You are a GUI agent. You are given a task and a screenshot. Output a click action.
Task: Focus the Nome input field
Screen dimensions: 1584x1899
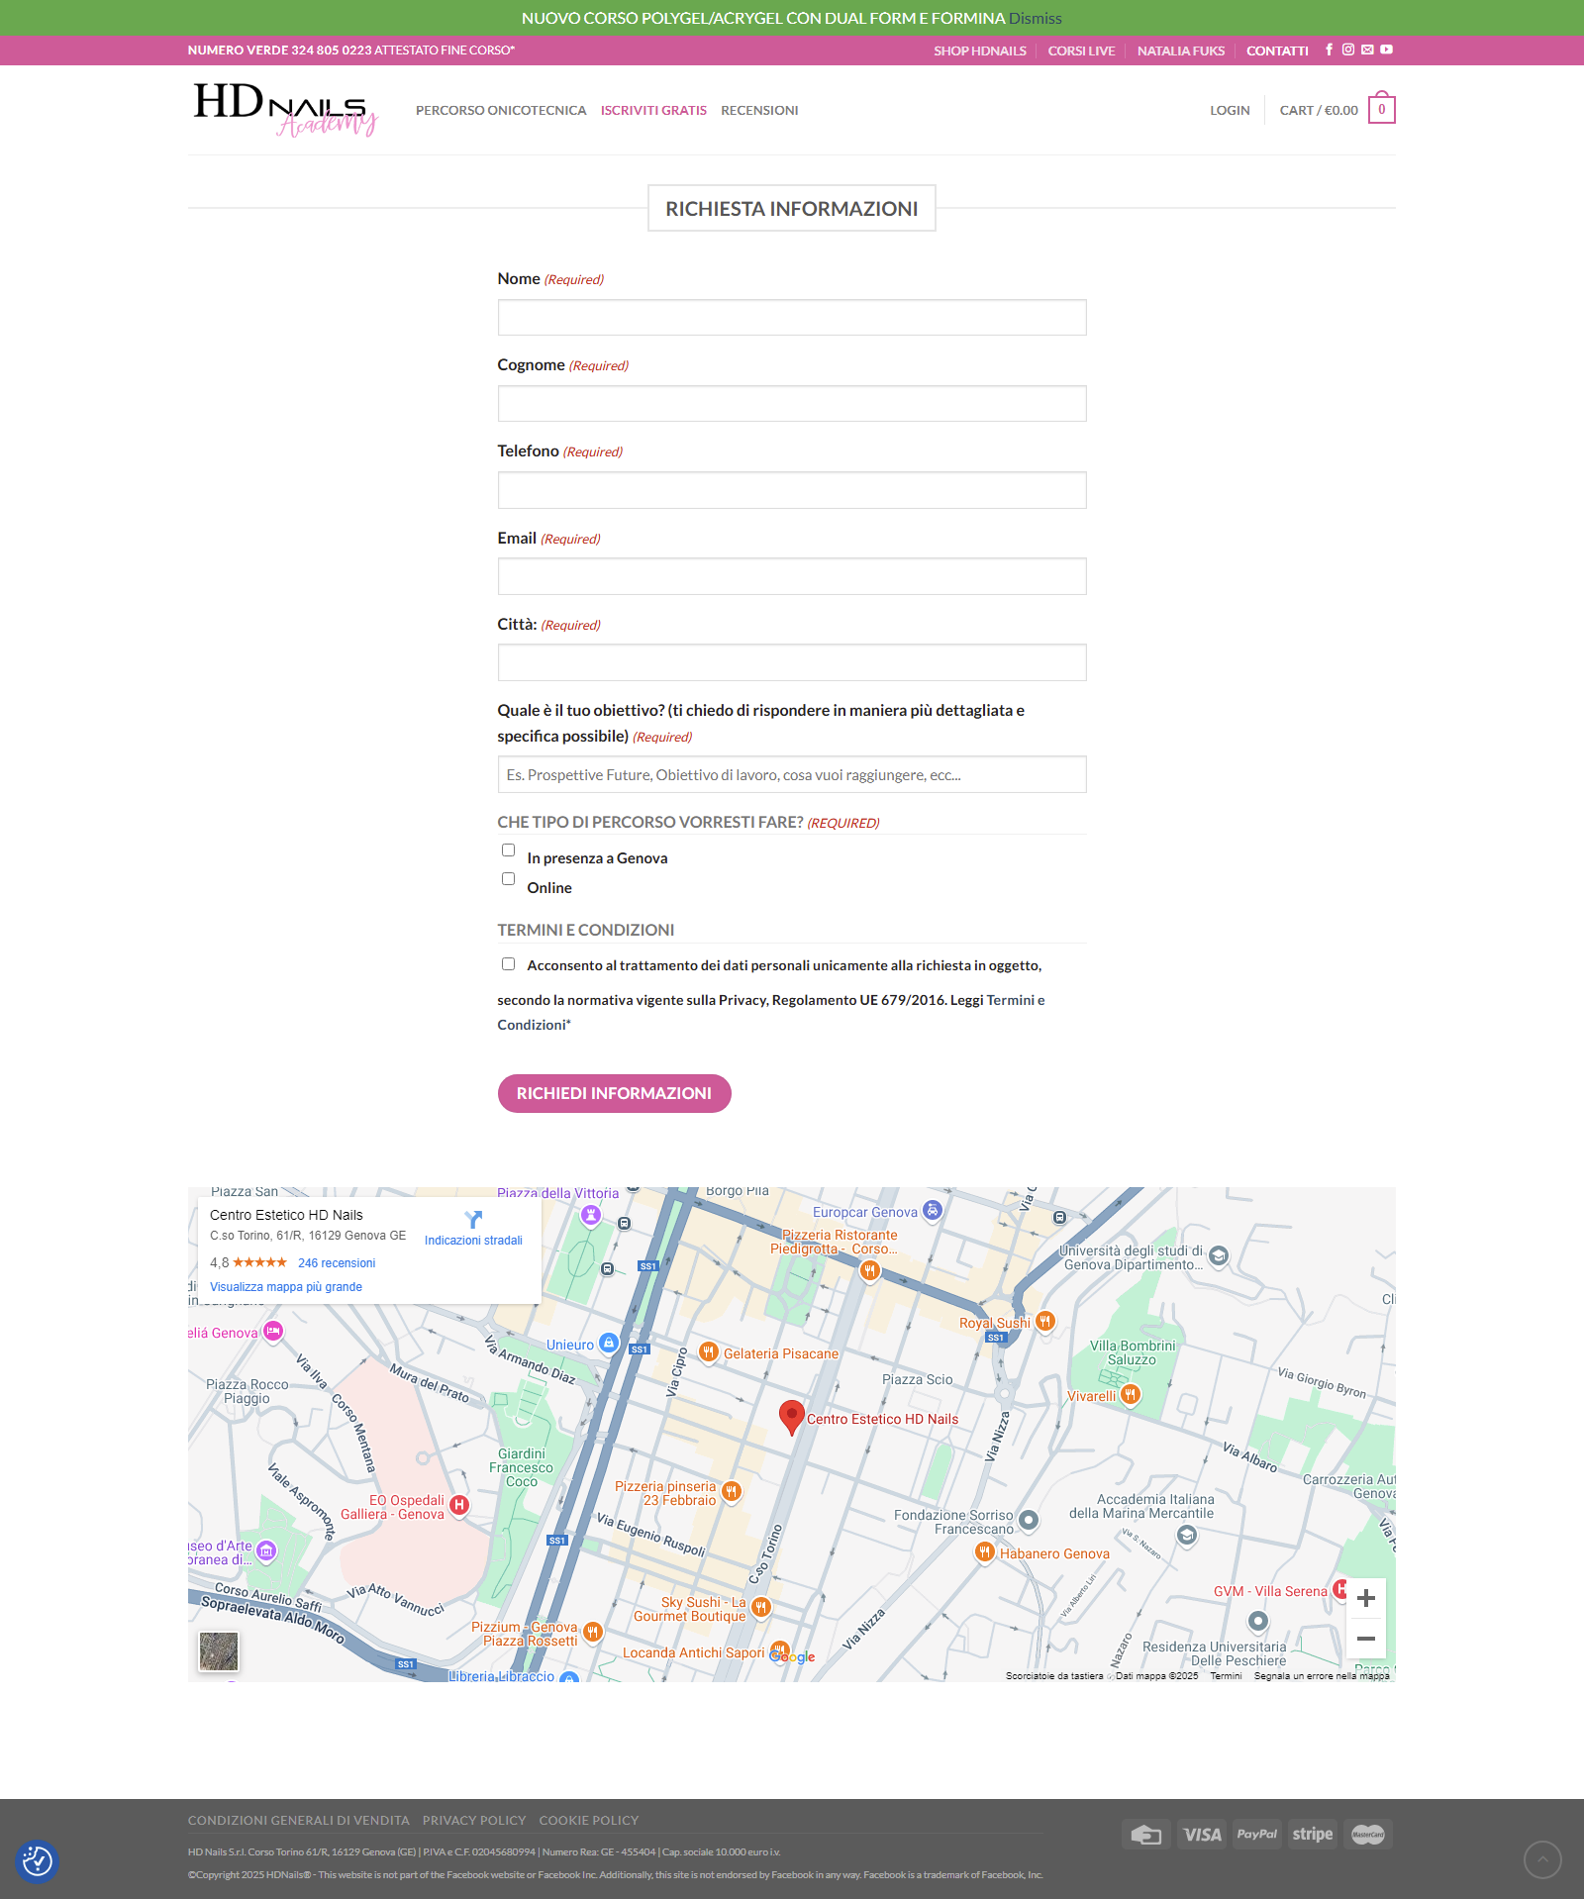(792, 318)
